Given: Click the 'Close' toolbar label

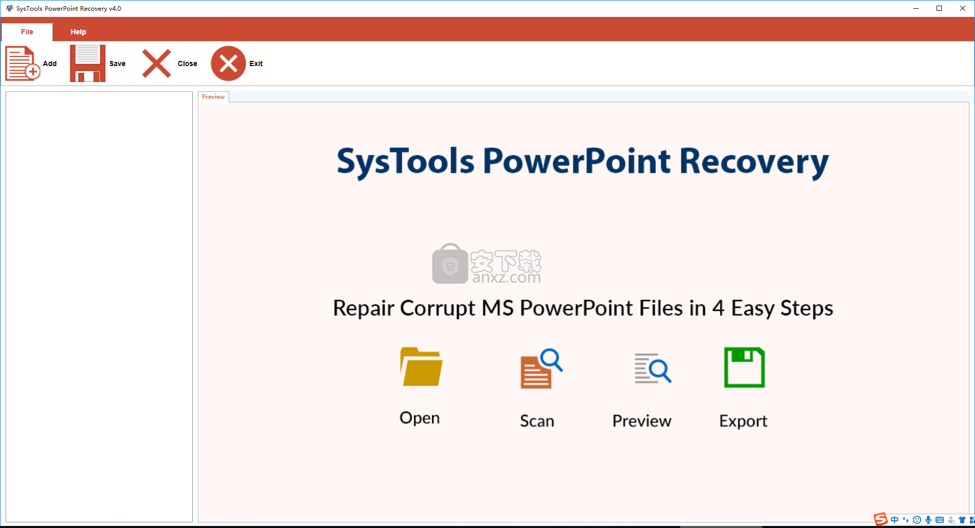Looking at the screenshot, I should [188, 64].
